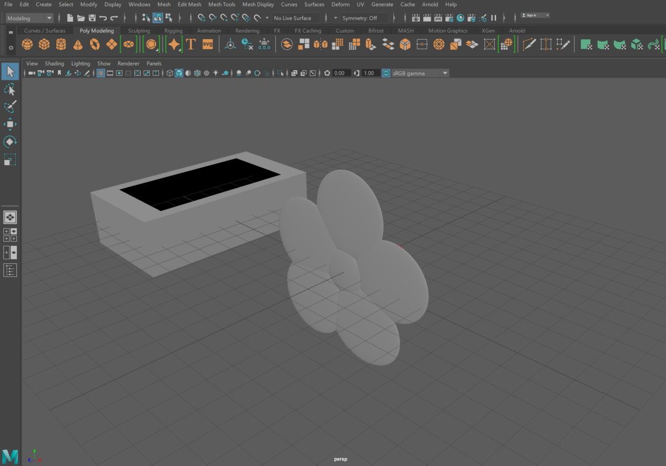Viewport: 666px width, 466px height.
Task: Create a polygon sphere from the shelf
Action: click(27, 44)
